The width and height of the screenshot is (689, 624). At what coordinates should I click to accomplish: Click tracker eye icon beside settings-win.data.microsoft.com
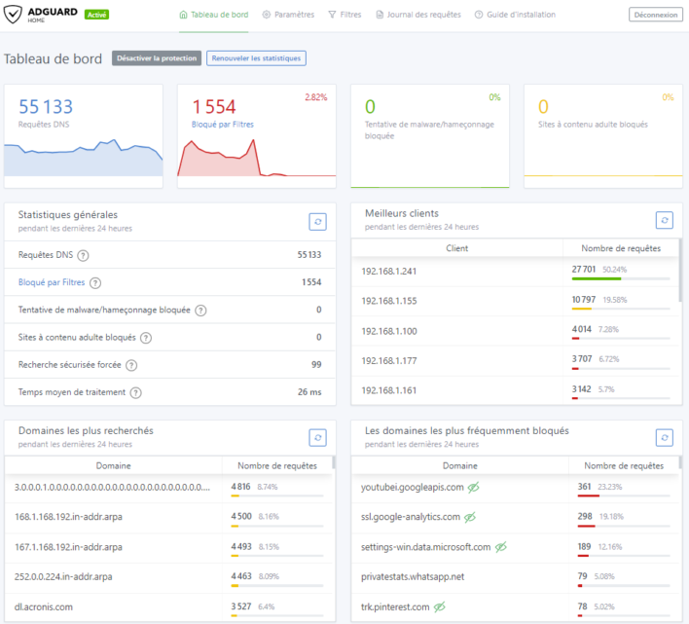pyautogui.click(x=501, y=547)
